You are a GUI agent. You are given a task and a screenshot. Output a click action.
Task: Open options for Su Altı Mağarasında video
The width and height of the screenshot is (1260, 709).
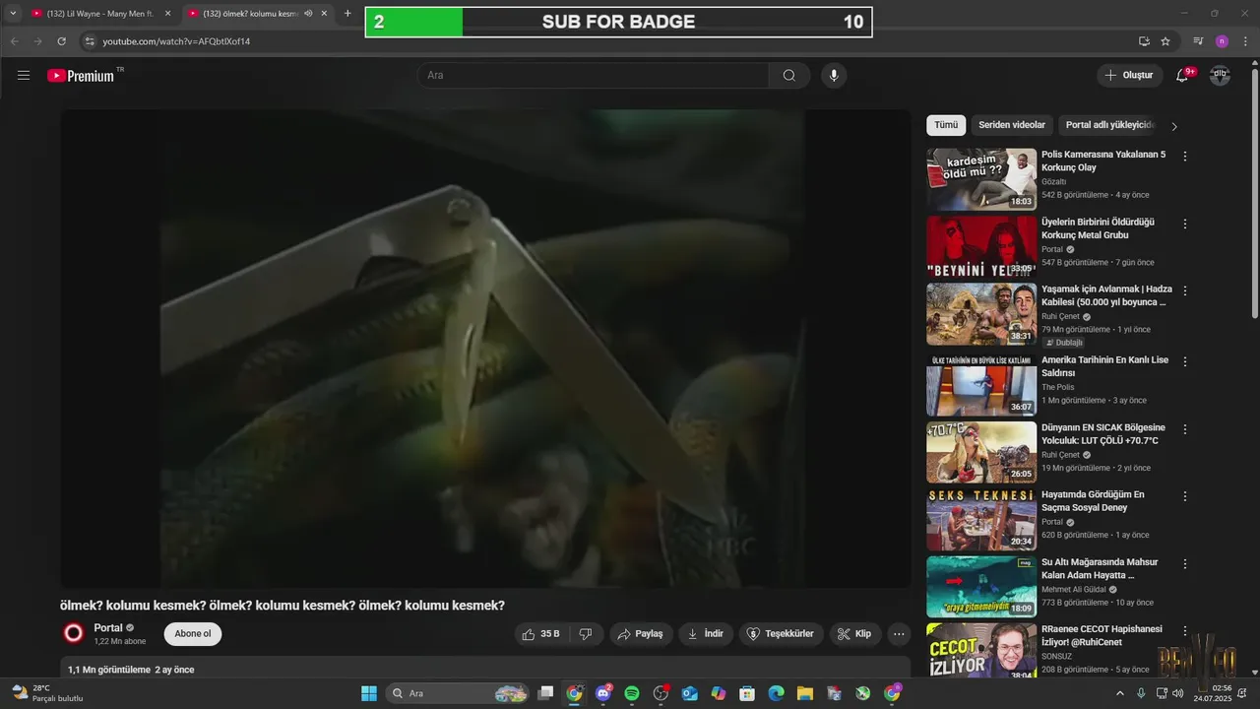pyautogui.click(x=1185, y=564)
